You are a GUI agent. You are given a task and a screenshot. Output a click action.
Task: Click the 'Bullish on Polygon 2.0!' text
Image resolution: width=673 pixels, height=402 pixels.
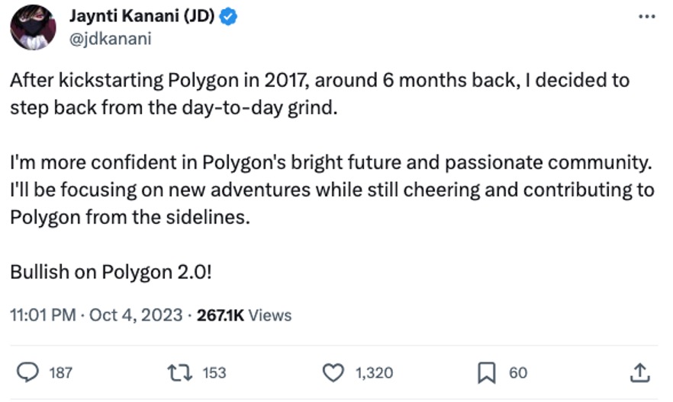(110, 271)
